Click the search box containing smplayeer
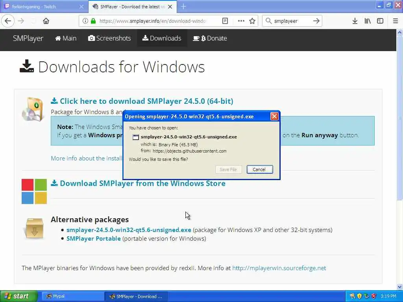The image size is (403, 302). click(x=292, y=21)
